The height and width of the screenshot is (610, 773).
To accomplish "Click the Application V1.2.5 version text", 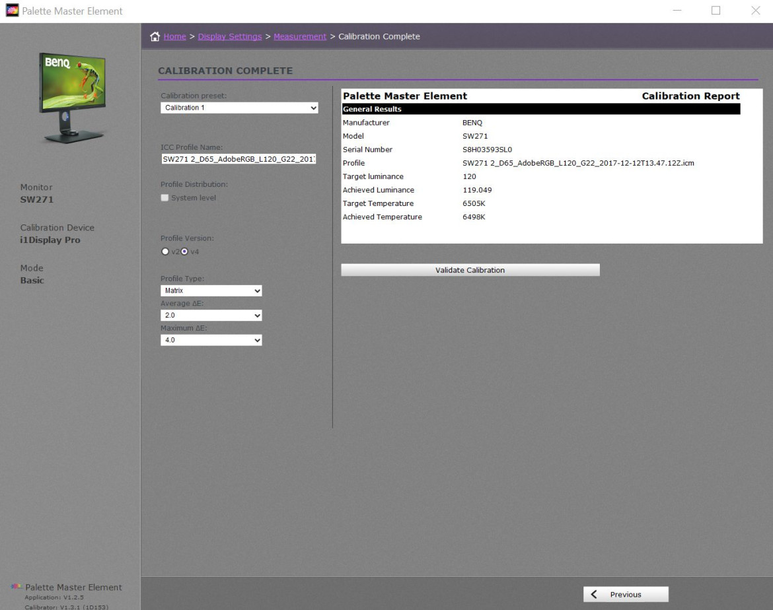I will 54,597.
